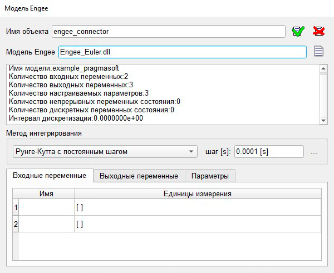334x273 pixels.
Task: Click the Единицы измерения column header
Action: [198, 193]
